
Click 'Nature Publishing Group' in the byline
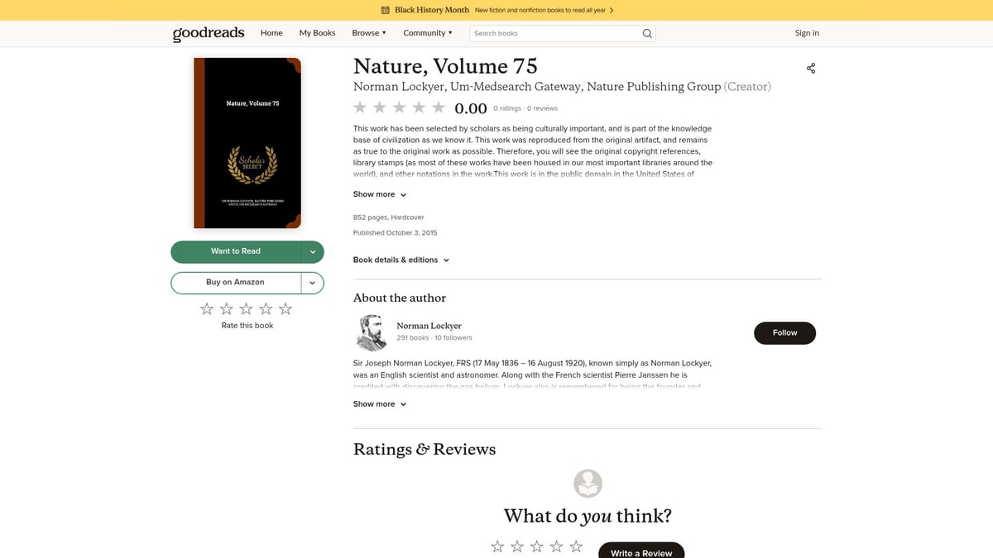pyautogui.click(x=654, y=87)
